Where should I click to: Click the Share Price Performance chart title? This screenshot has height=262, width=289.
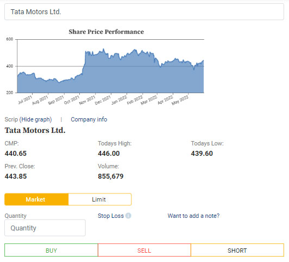pos(106,32)
